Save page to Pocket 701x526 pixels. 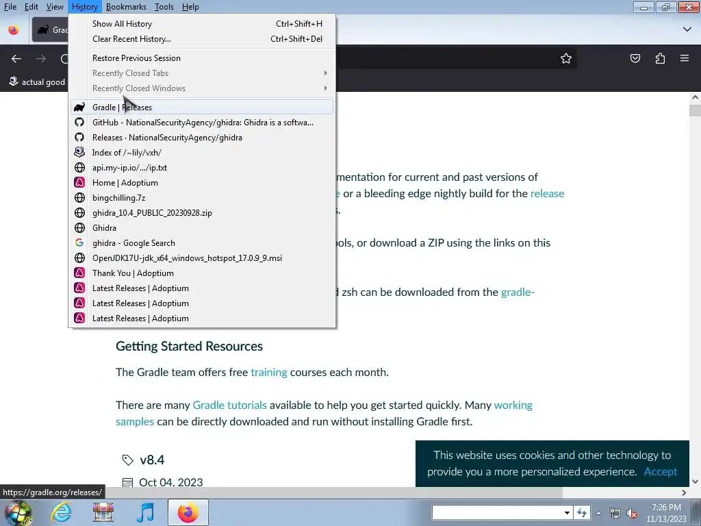(635, 59)
